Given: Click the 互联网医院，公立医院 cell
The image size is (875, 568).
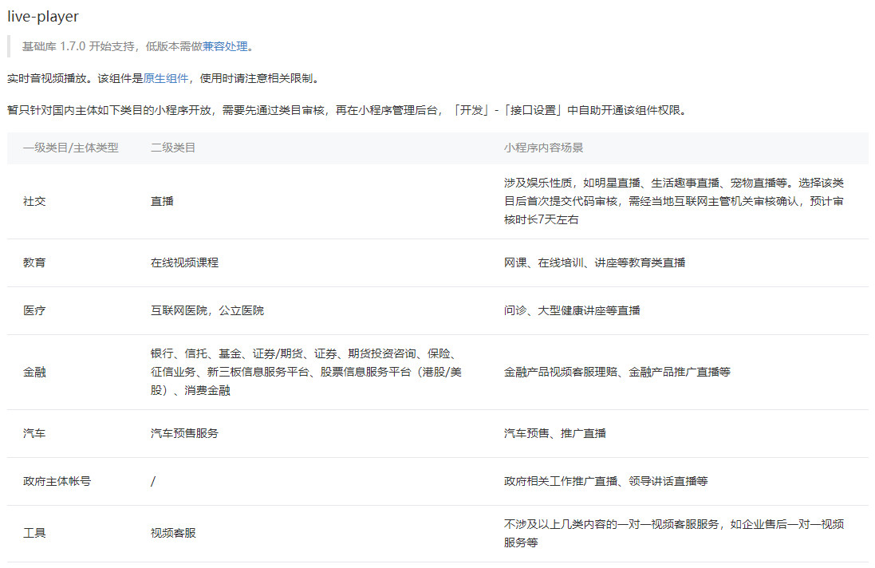Looking at the screenshot, I should coord(207,310).
